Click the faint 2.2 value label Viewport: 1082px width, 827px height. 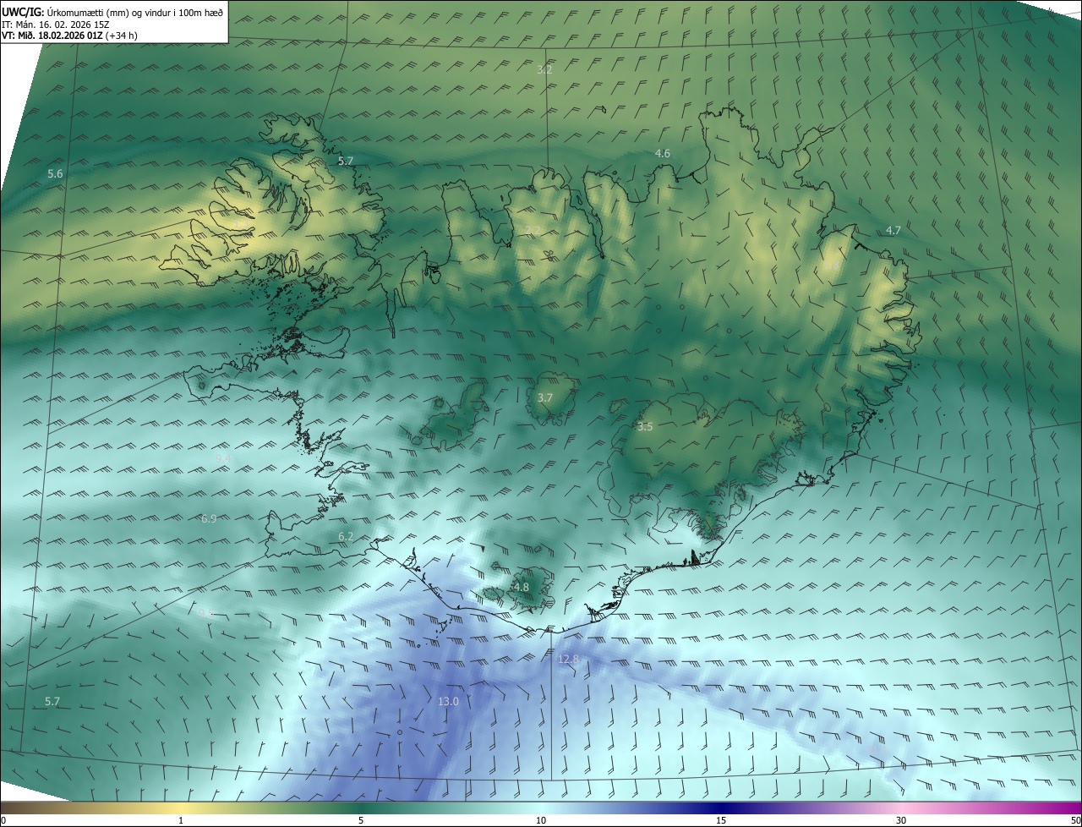533,230
